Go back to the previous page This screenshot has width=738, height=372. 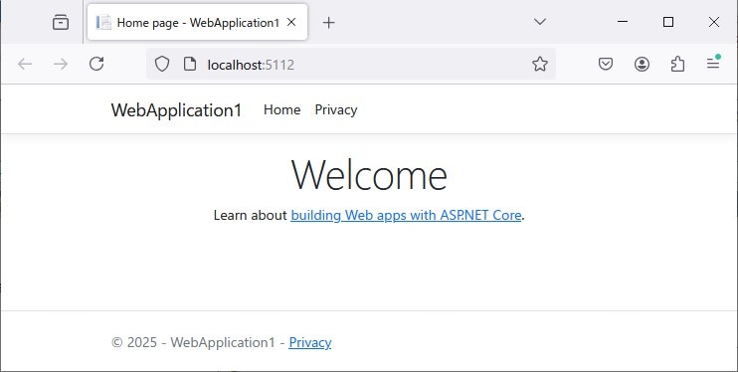(x=25, y=64)
